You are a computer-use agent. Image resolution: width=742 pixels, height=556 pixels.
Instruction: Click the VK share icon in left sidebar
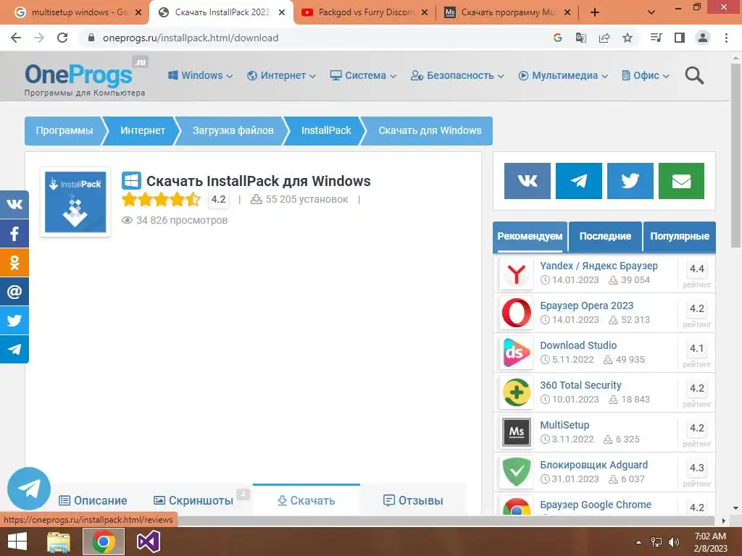pyautogui.click(x=14, y=204)
